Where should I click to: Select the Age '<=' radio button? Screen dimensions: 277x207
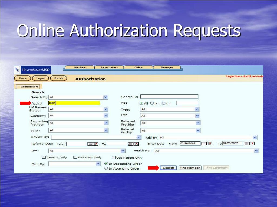pos(164,103)
